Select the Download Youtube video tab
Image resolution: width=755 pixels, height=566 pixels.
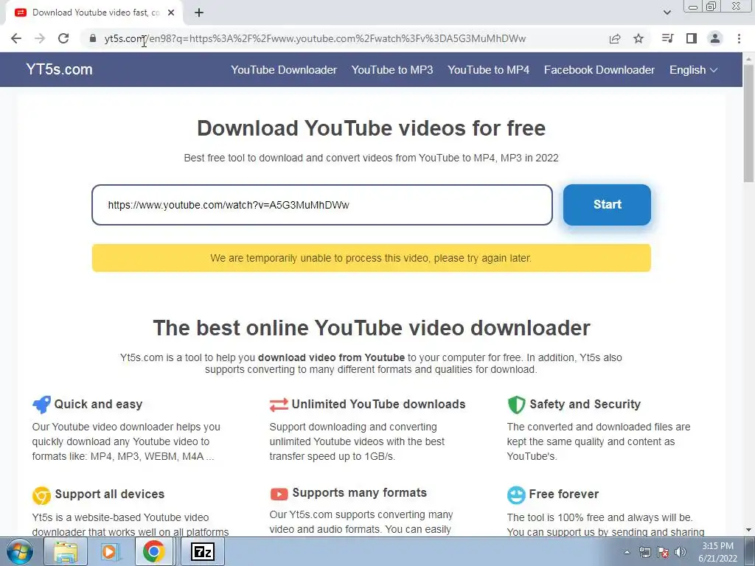point(95,13)
